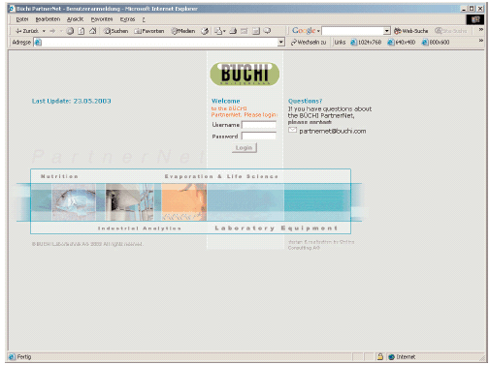Expand the Google search box dropdown

pos(387,31)
